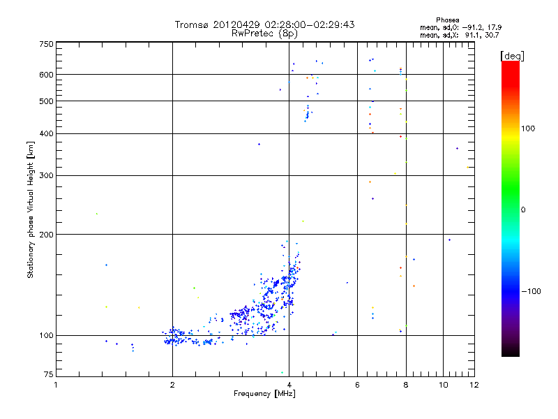Click the 'Stationary phase Virtual Height [km]' axis label

pos(31,210)
